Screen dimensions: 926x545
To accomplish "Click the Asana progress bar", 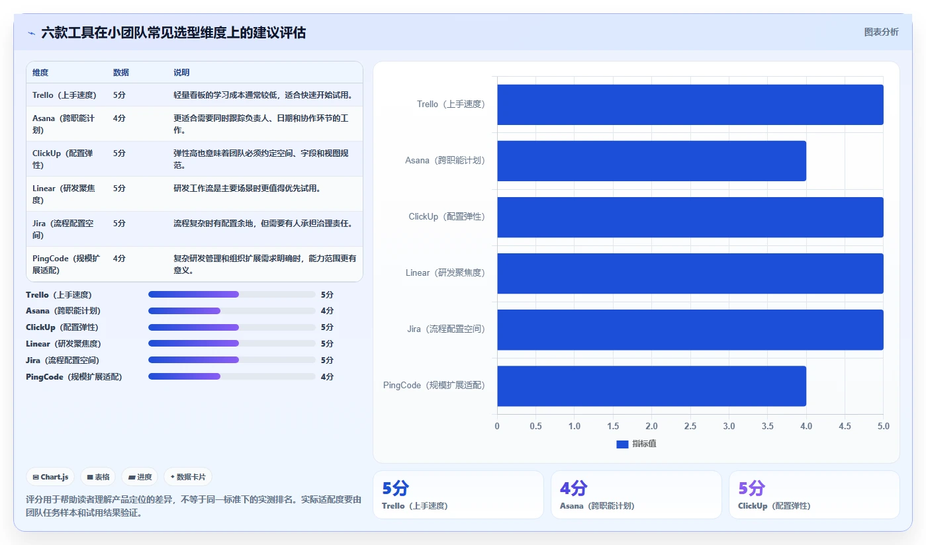I will click(232, 311).
